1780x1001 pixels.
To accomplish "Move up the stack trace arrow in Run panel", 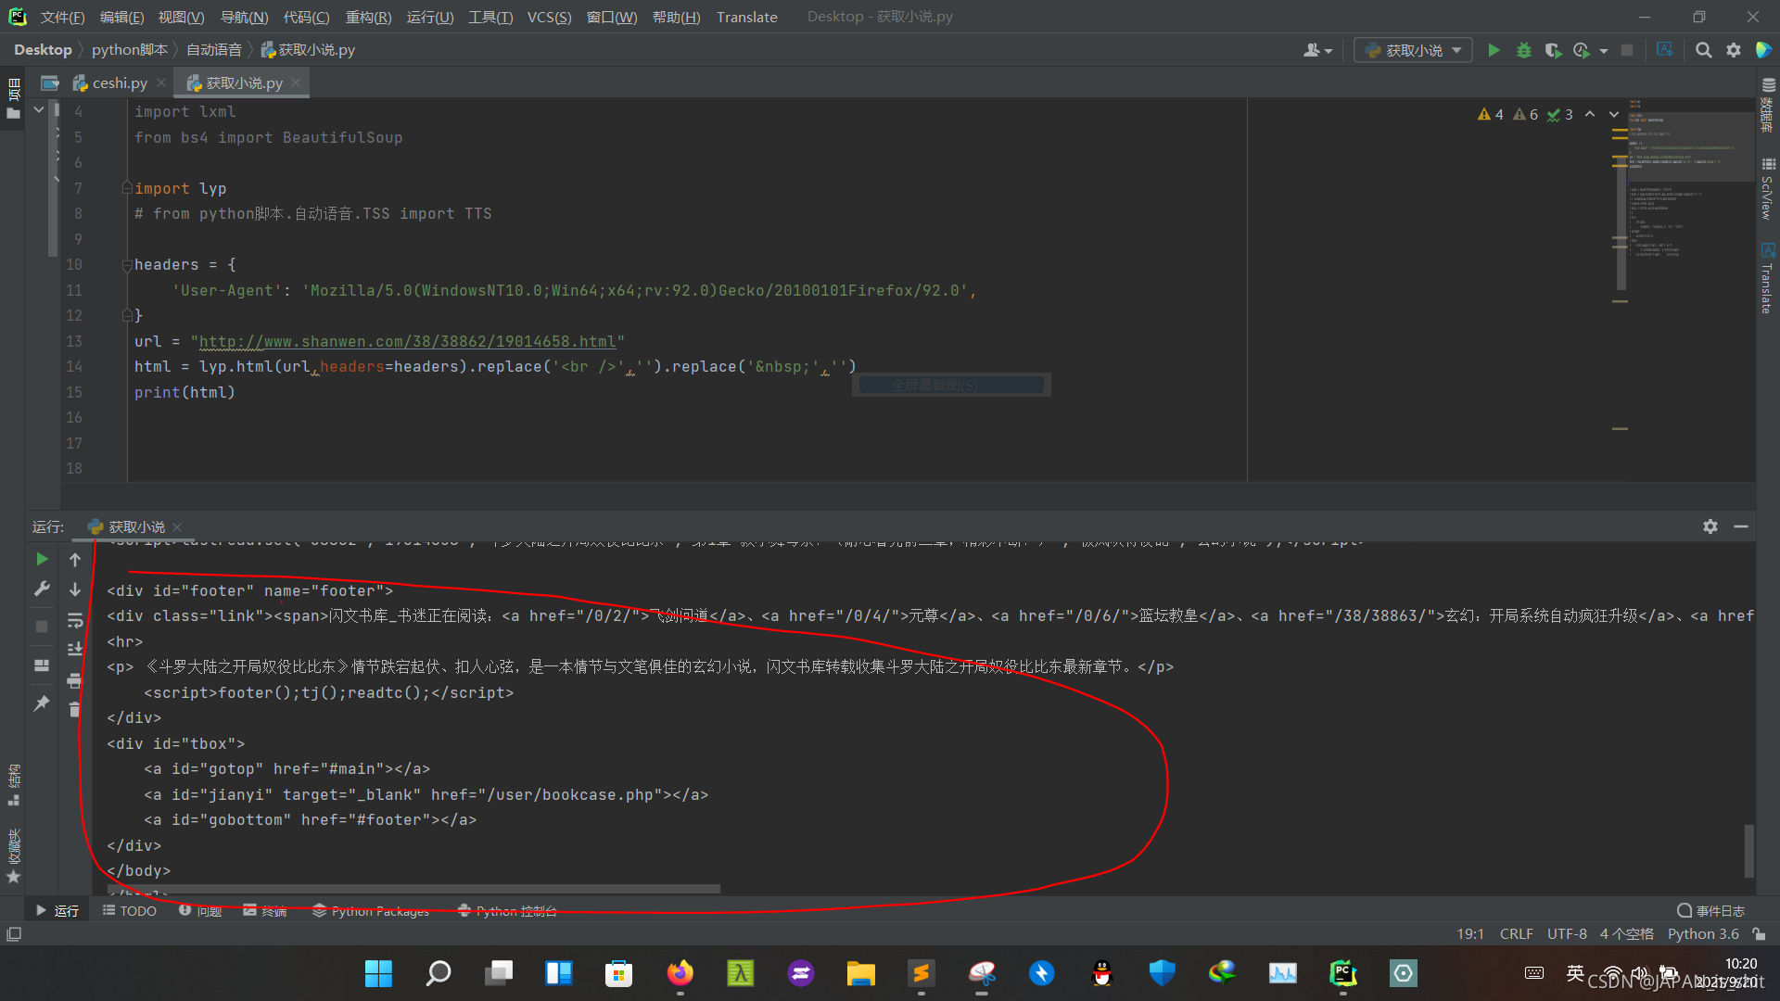I will click(75, 559).
